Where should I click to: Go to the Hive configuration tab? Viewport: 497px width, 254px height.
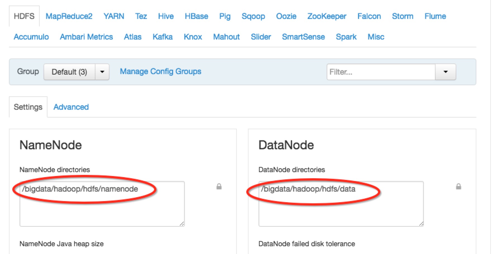coord(166,16)
